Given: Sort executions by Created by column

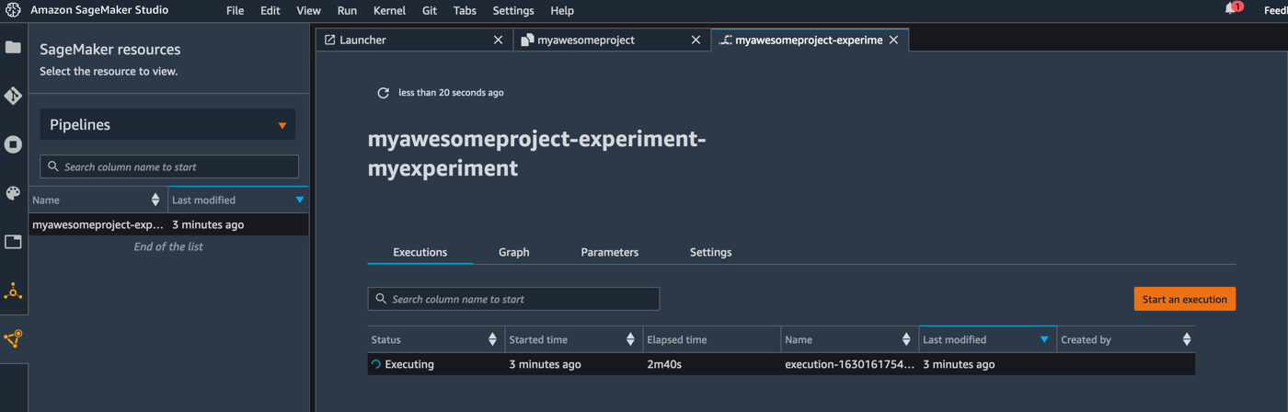Looking at the screenshot, I should point(1187,339).
